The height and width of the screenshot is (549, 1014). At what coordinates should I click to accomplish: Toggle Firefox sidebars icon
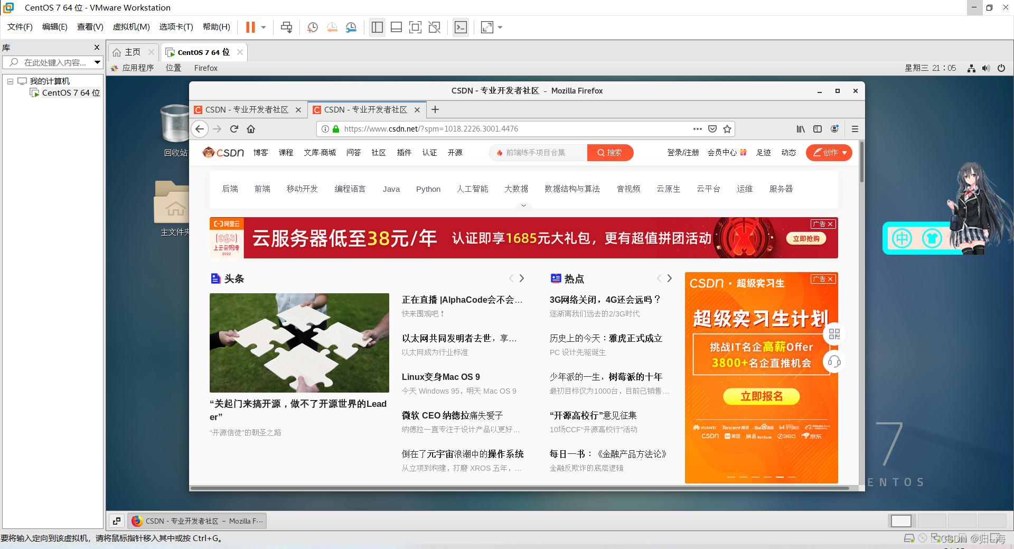coord(818,128)
